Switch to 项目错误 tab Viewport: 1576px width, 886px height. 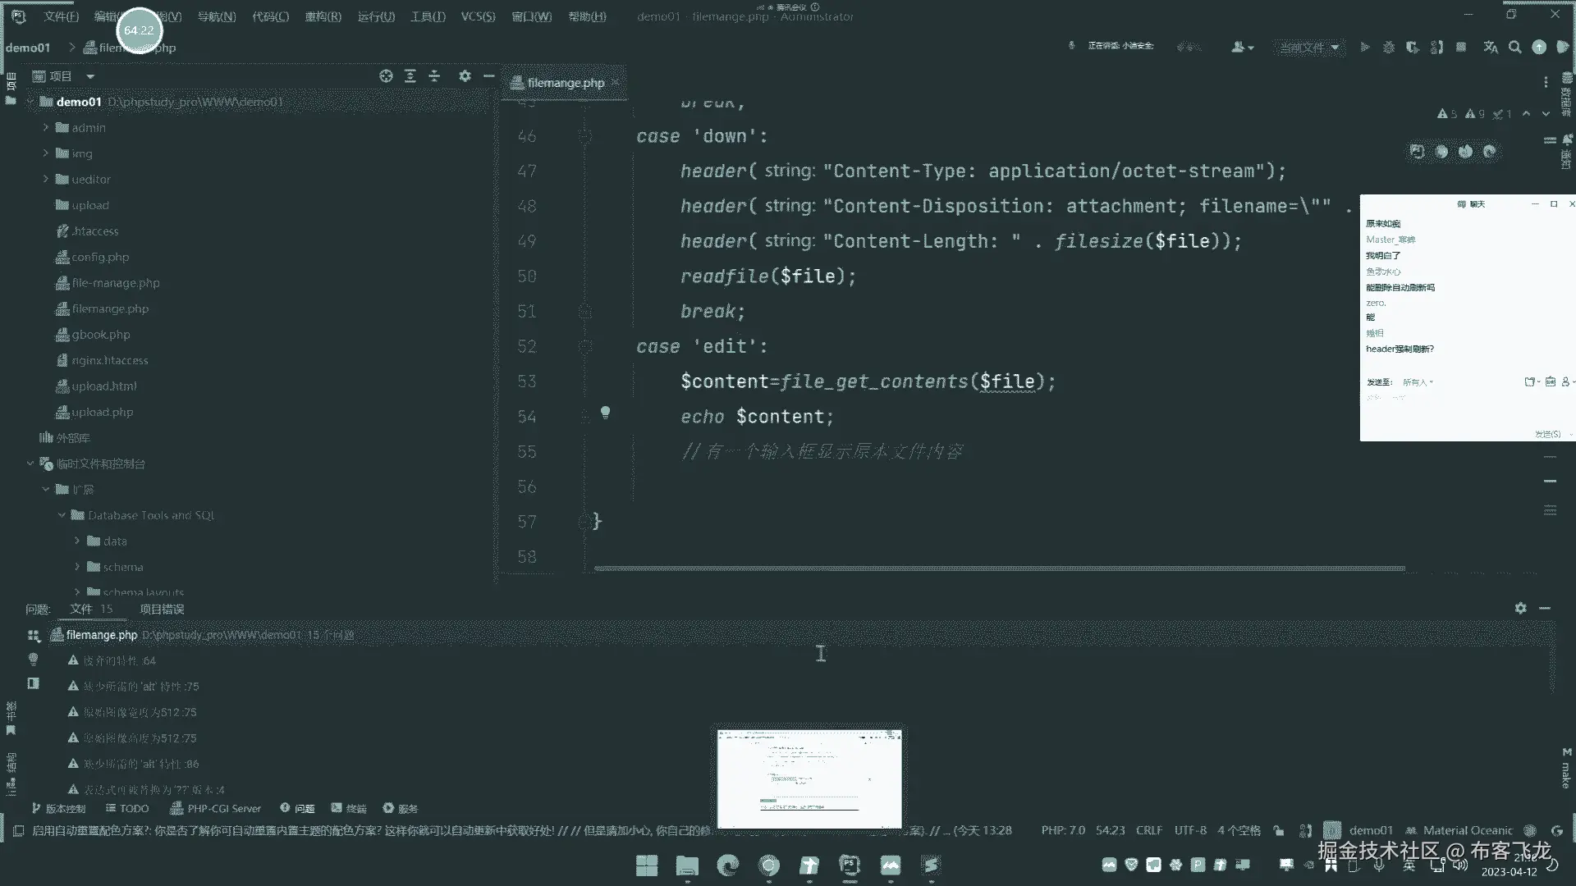162,609
